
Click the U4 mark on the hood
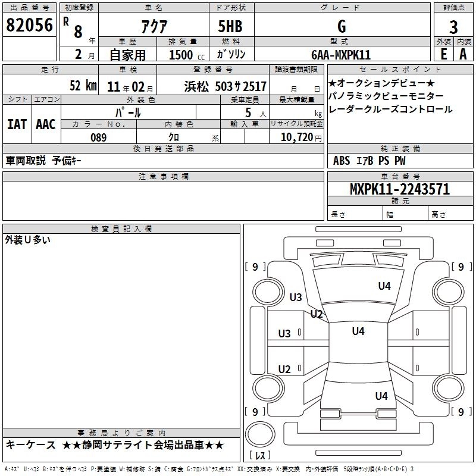pos(384,286)
